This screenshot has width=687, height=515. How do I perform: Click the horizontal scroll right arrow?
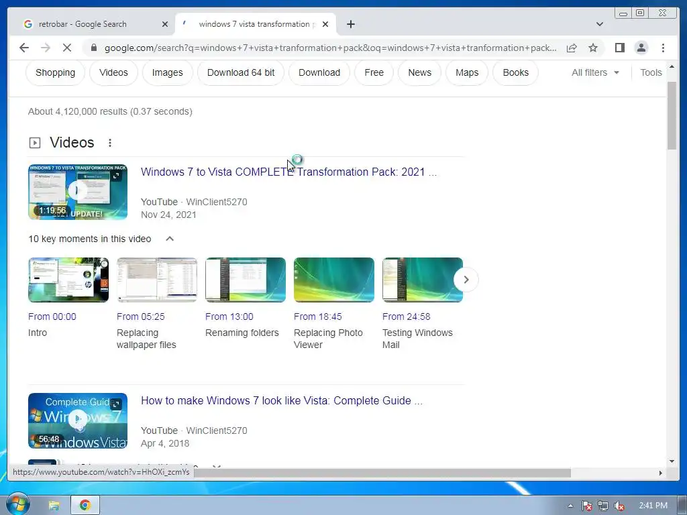[x=661, y=473]
